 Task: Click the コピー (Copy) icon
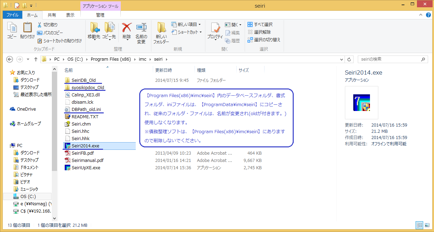tap(11, 31)
